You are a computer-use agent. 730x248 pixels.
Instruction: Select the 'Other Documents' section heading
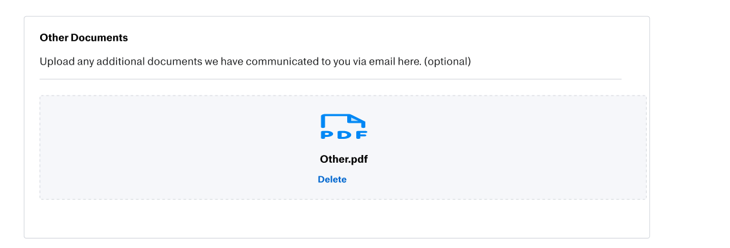(84, 37)
